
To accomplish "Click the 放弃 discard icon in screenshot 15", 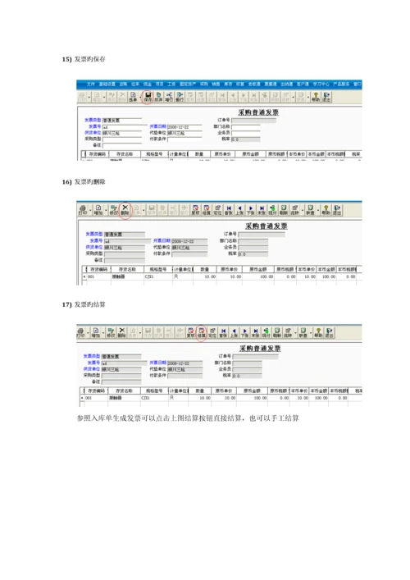I will coord(158,98).
